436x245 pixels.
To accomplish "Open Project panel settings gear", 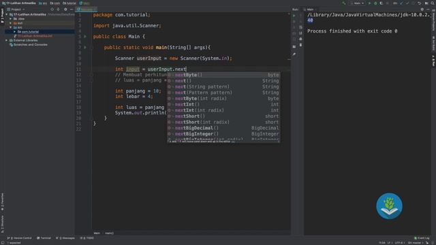I will 65,9.
